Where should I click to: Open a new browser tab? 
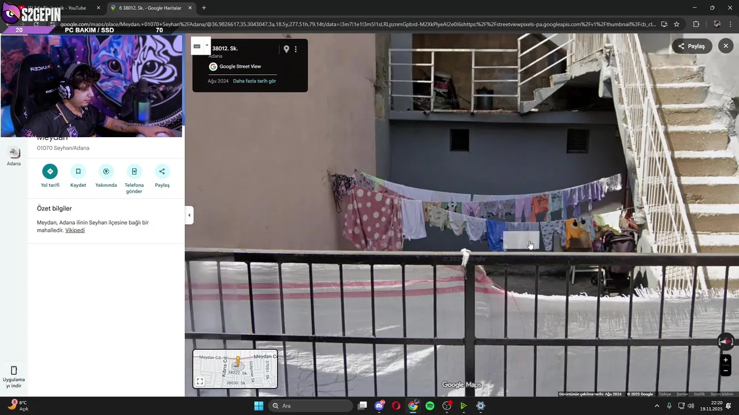204,8
